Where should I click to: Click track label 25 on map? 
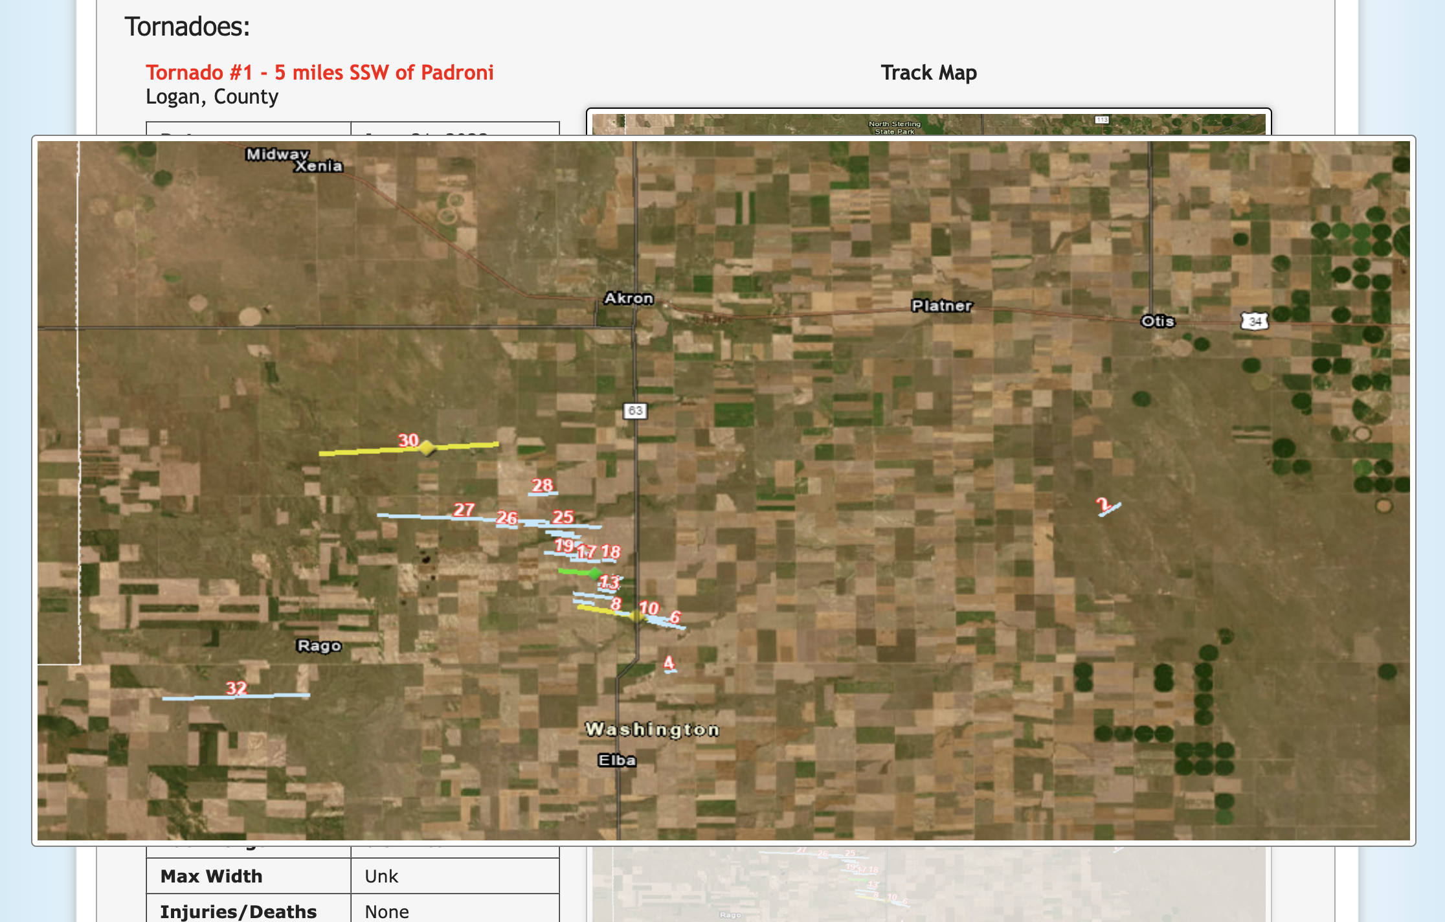click(x=563, y=517)
